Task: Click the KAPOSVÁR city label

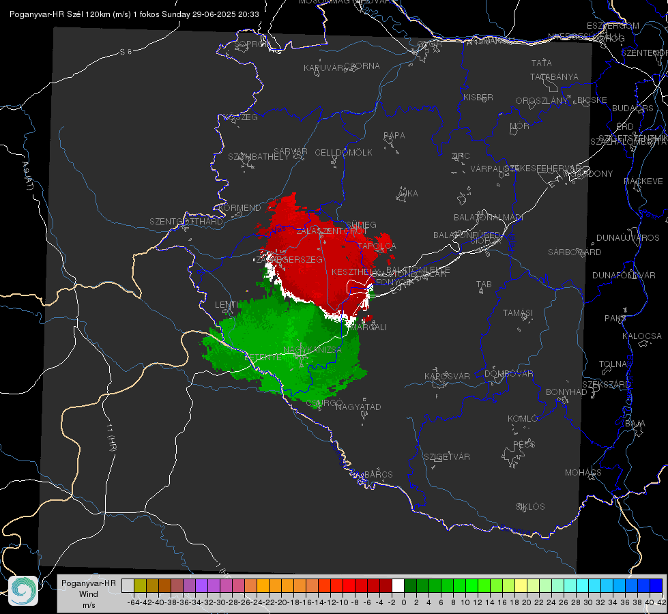Action: click(x=448, y=376)
